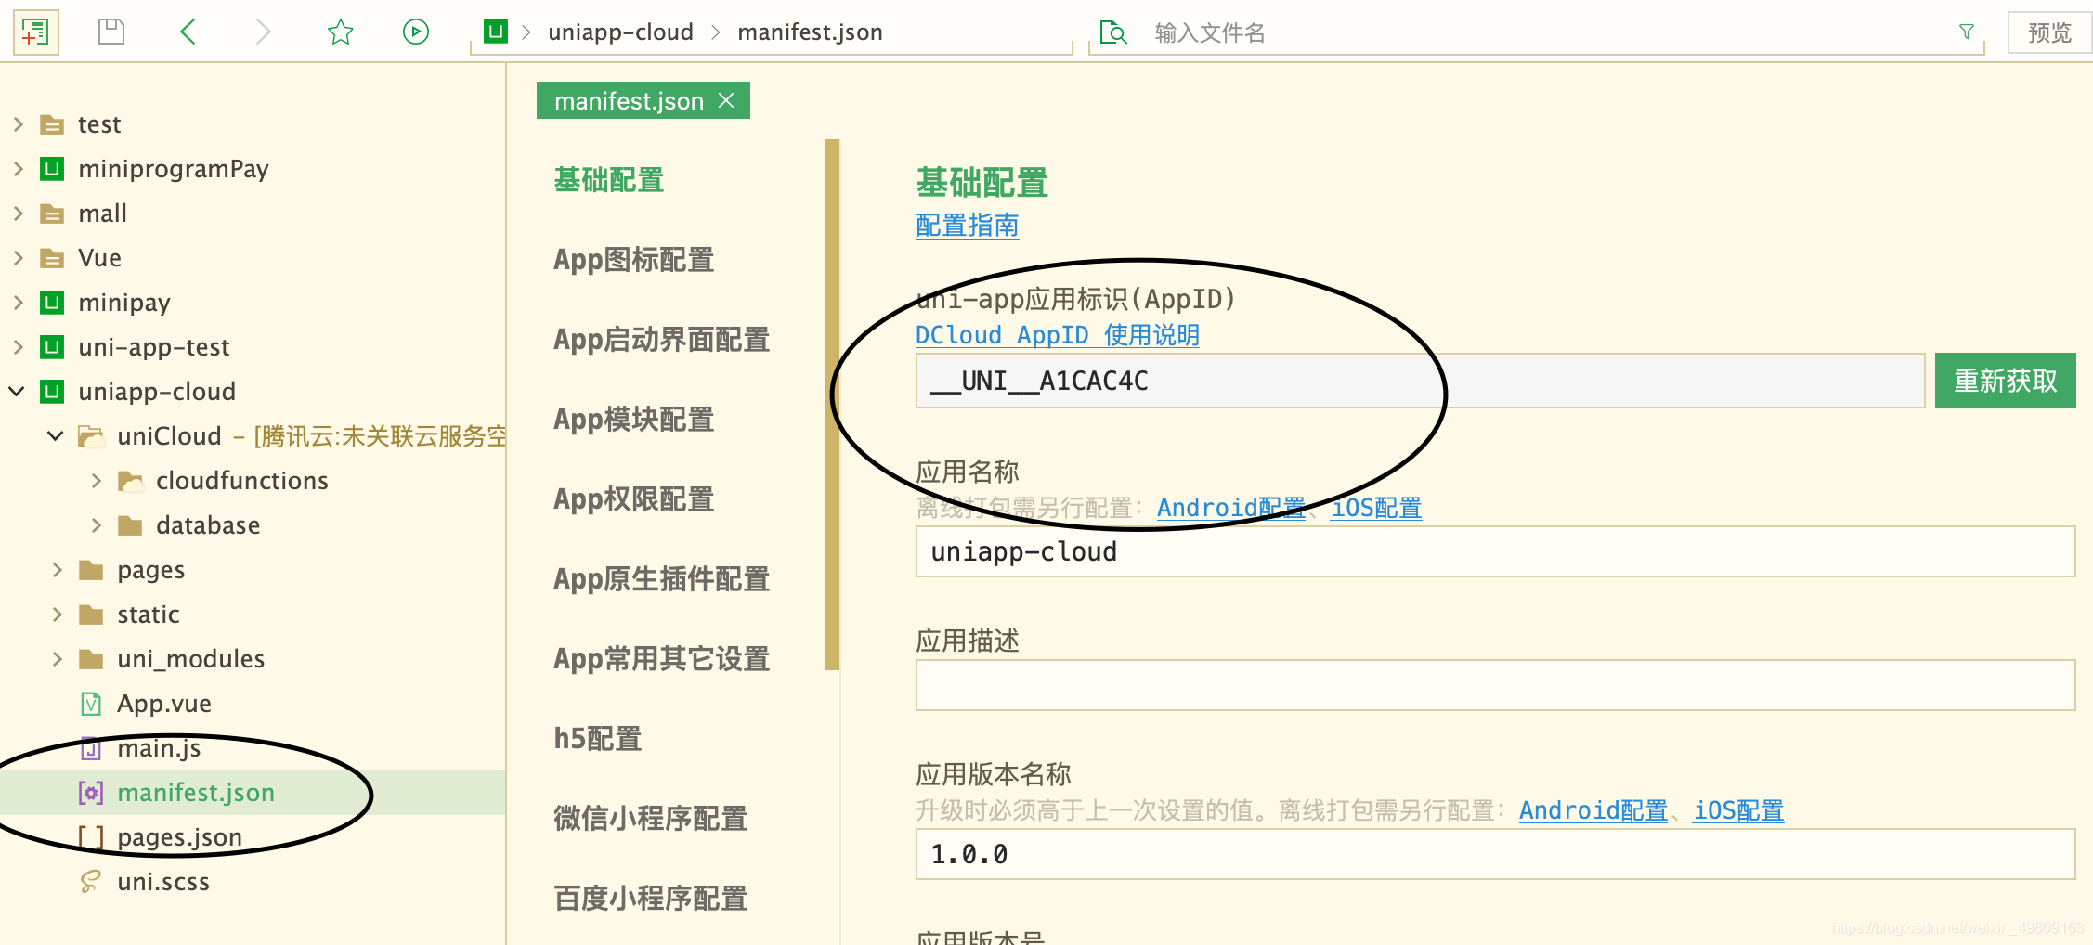
Task: Expand the uni-app-test project
Action: pyautogui.click(x=18, y=347)
